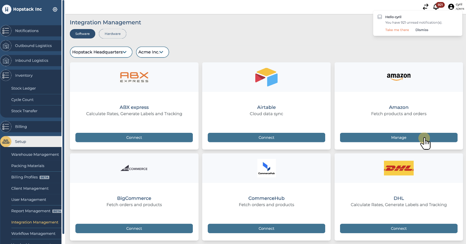The width and height of the screenshot is (466, 244).
Task: Click the DHL card title
Action: [399, 198]
